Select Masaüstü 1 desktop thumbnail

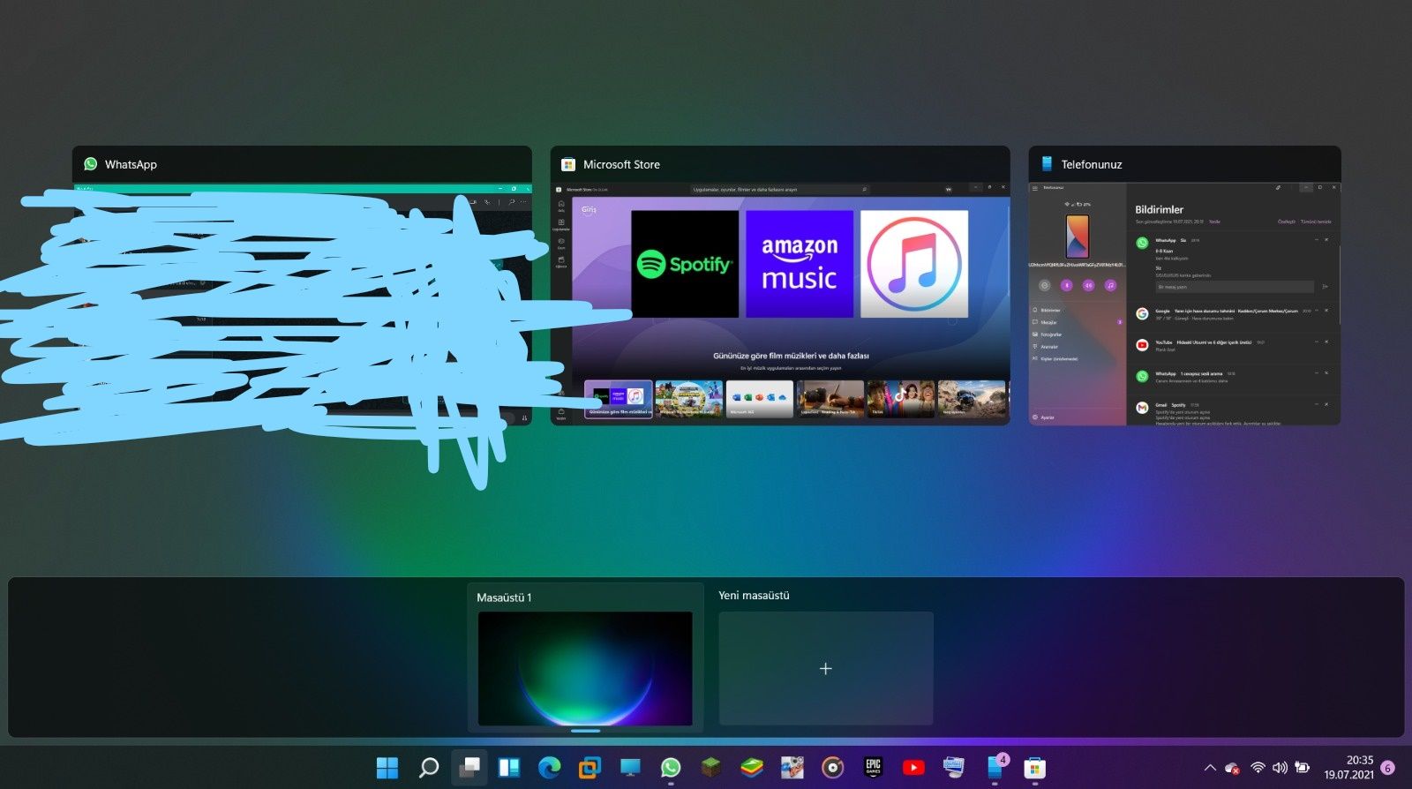coord(585,668)
